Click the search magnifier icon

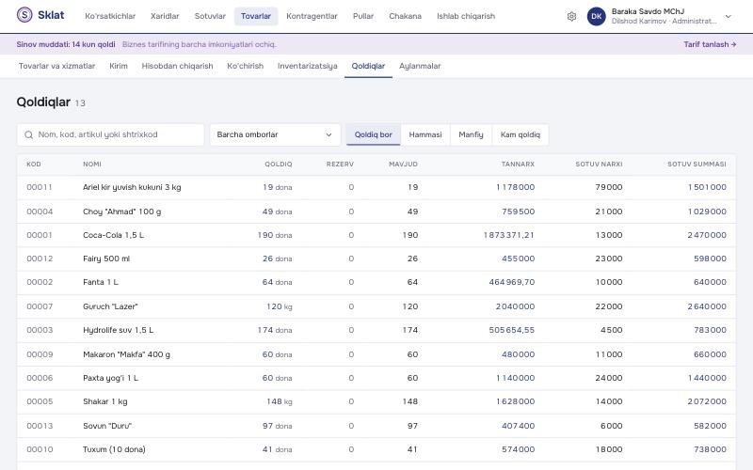(29, 134)
